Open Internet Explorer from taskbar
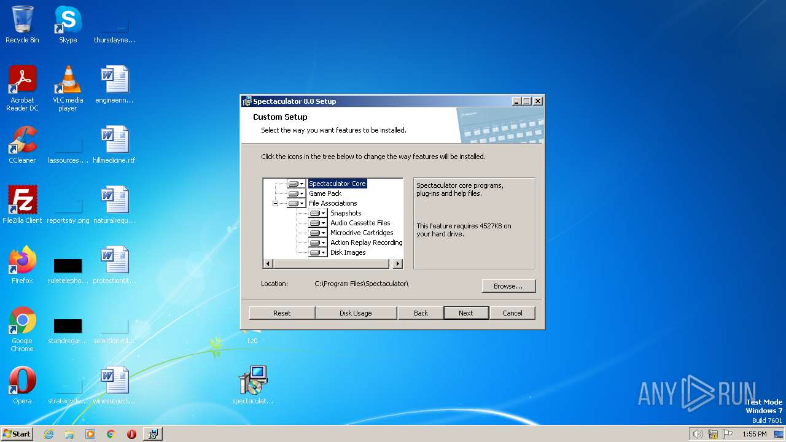 (x=49, y=434)
